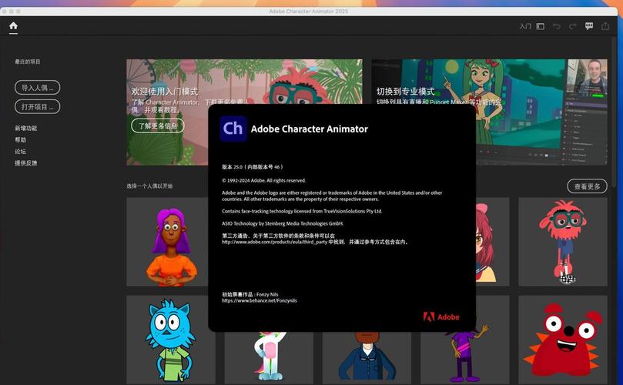Open the 帮助 help link

coord(20,139)
